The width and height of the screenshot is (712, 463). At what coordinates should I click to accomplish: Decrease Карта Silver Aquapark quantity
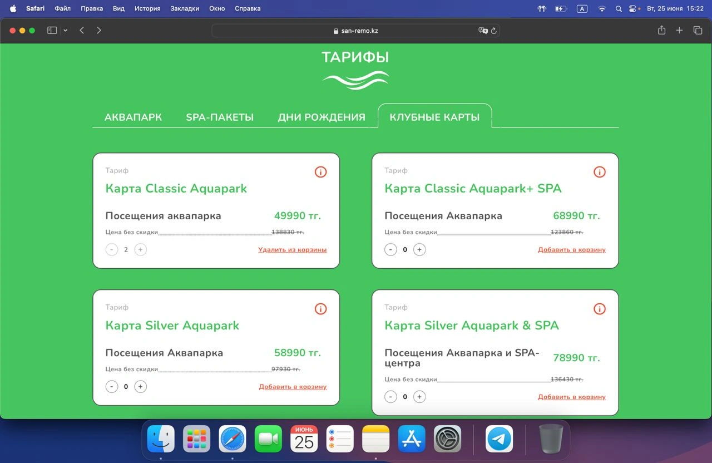(x=112, y=387)
